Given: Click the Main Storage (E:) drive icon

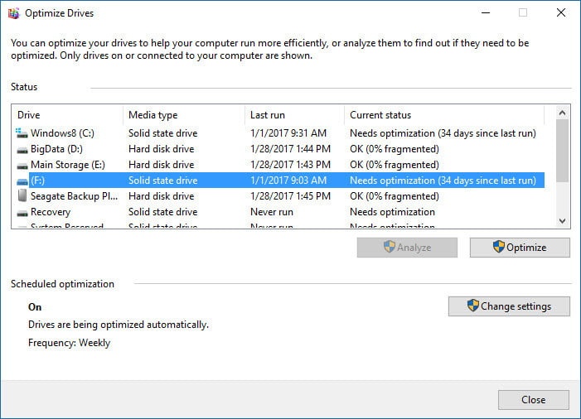Looking at the screenshot, I should 22,165.
